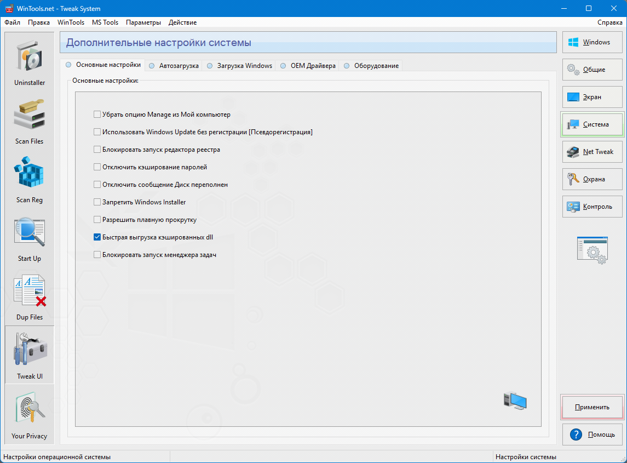Open the MS Tools menu
Screen dimensions: 627x463
(x=105, y=22)
